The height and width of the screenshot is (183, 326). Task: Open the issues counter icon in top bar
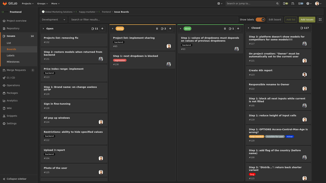[x=286, y=3]
